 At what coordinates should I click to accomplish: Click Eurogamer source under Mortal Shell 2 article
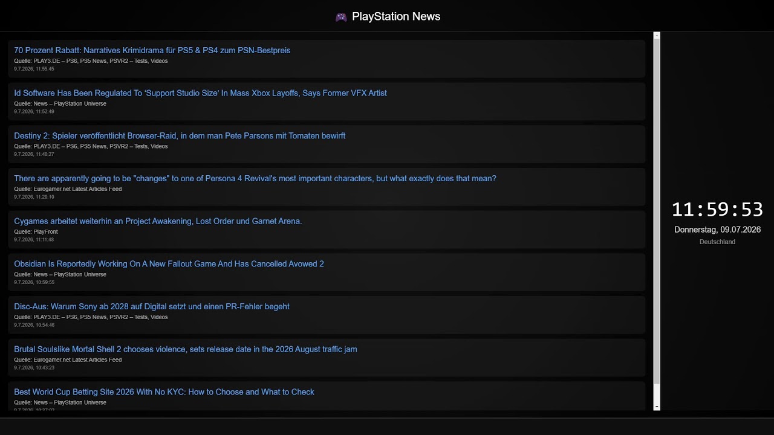(x=68, y=360)
